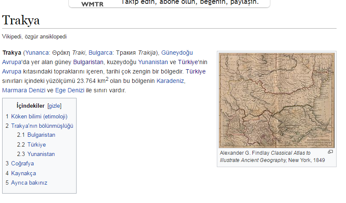Jump to section 2 Trakya'nın bölünmüşlüğü
Viewport: 346px width, 203px height.
[39, 126]
